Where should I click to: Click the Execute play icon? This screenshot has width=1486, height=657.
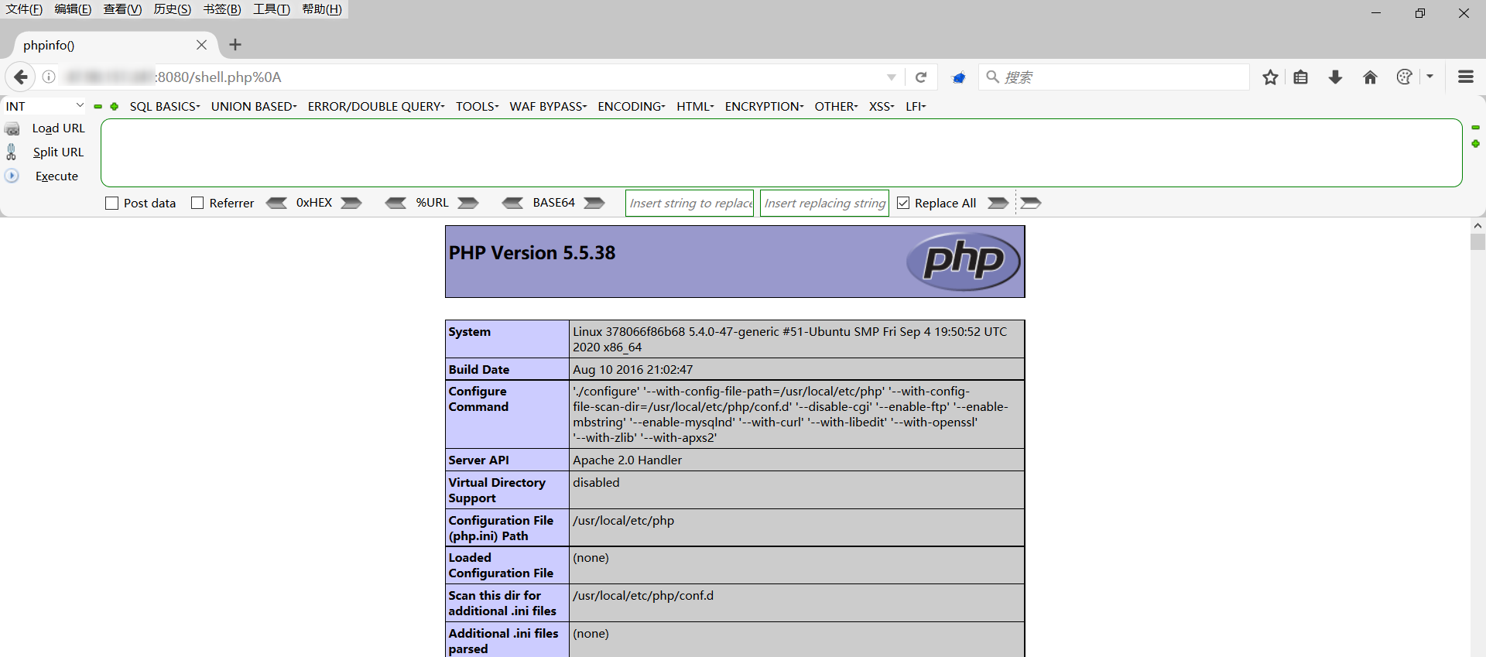click(12, 176)
